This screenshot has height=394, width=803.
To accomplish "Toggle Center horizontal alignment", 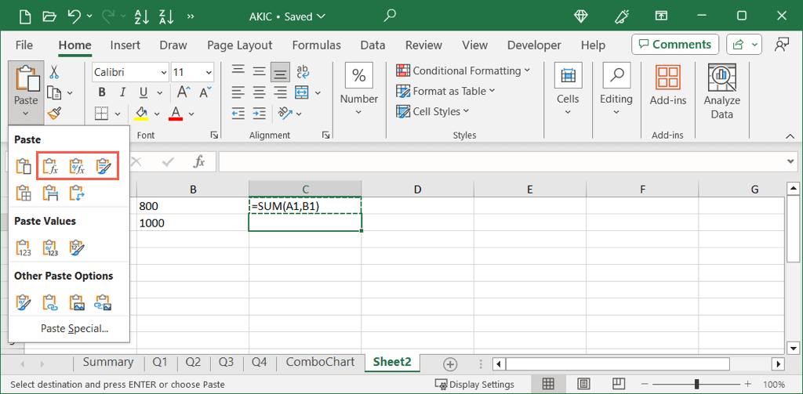I will point(259,92).
